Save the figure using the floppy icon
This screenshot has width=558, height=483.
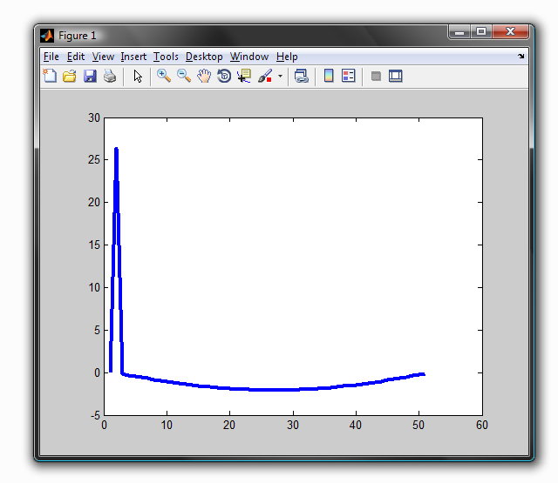pyautogui.click(x=90, y=77)
